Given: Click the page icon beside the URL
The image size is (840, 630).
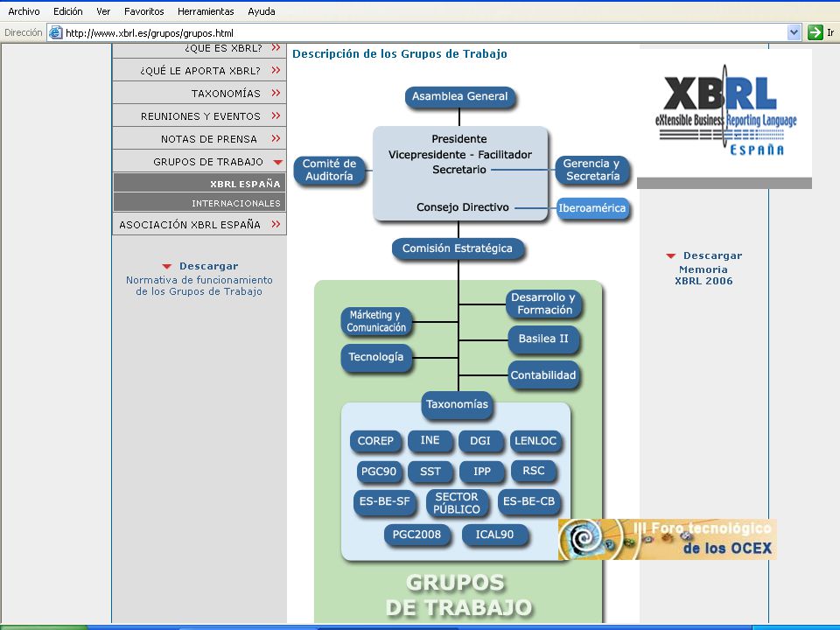Looking at the screenshot, I should tap(56, 32).
